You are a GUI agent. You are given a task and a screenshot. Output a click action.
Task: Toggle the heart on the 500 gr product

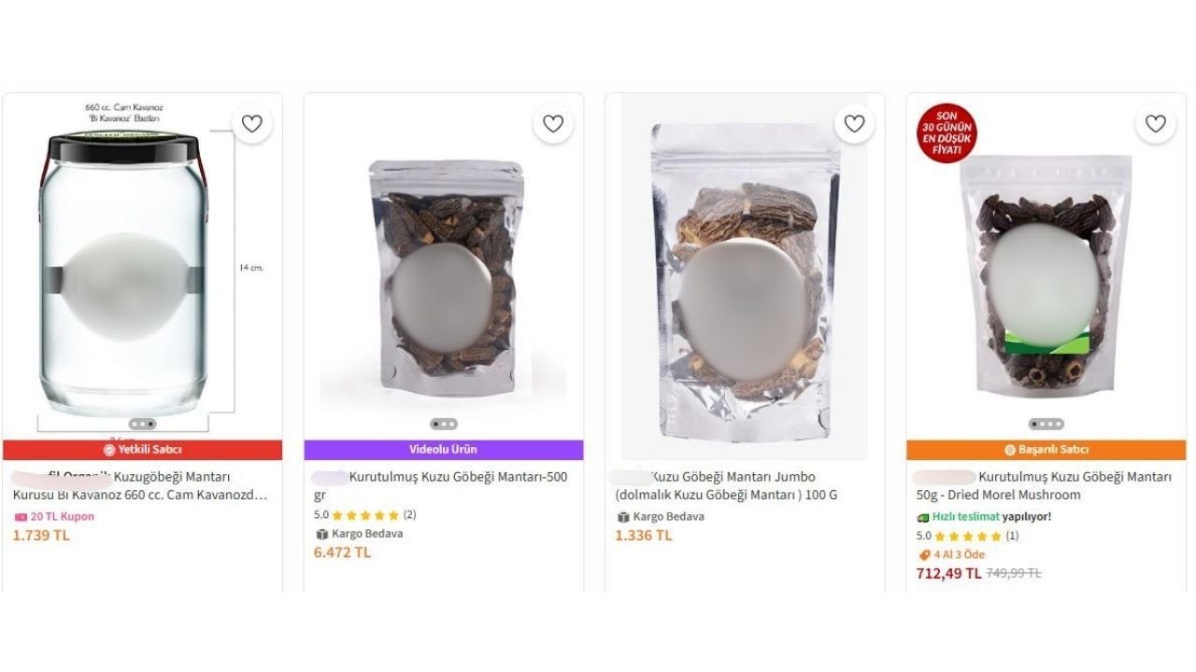(x=553, y=124)
